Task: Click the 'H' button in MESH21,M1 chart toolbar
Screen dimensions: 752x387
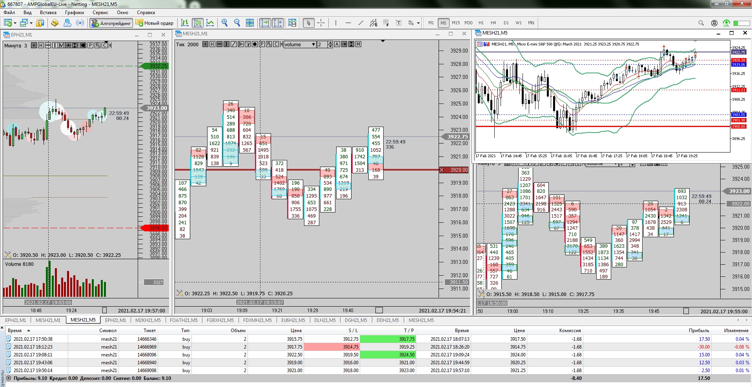Action: (212, 44)
